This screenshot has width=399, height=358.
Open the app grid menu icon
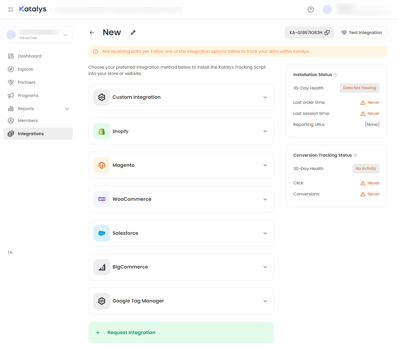click(11, 10)
